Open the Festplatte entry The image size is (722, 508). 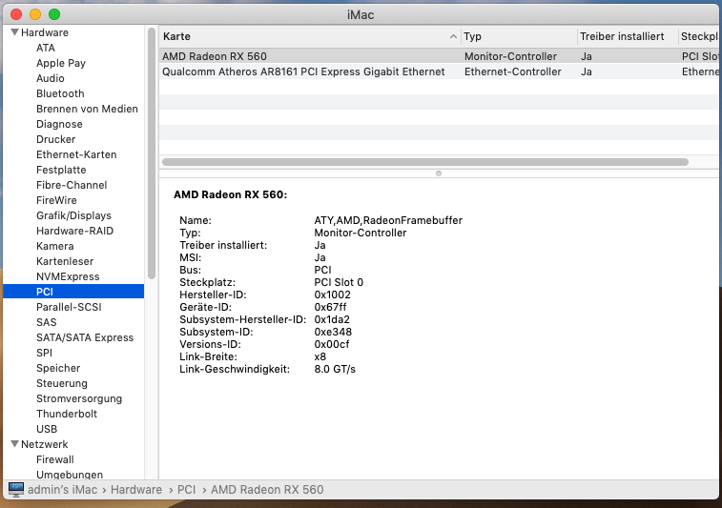click(61, 170)
